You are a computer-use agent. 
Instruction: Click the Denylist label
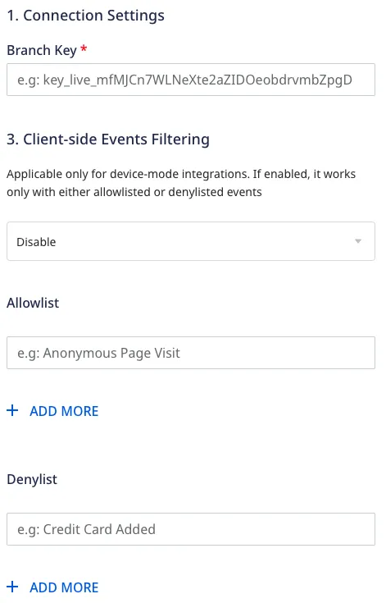point(32,480)
